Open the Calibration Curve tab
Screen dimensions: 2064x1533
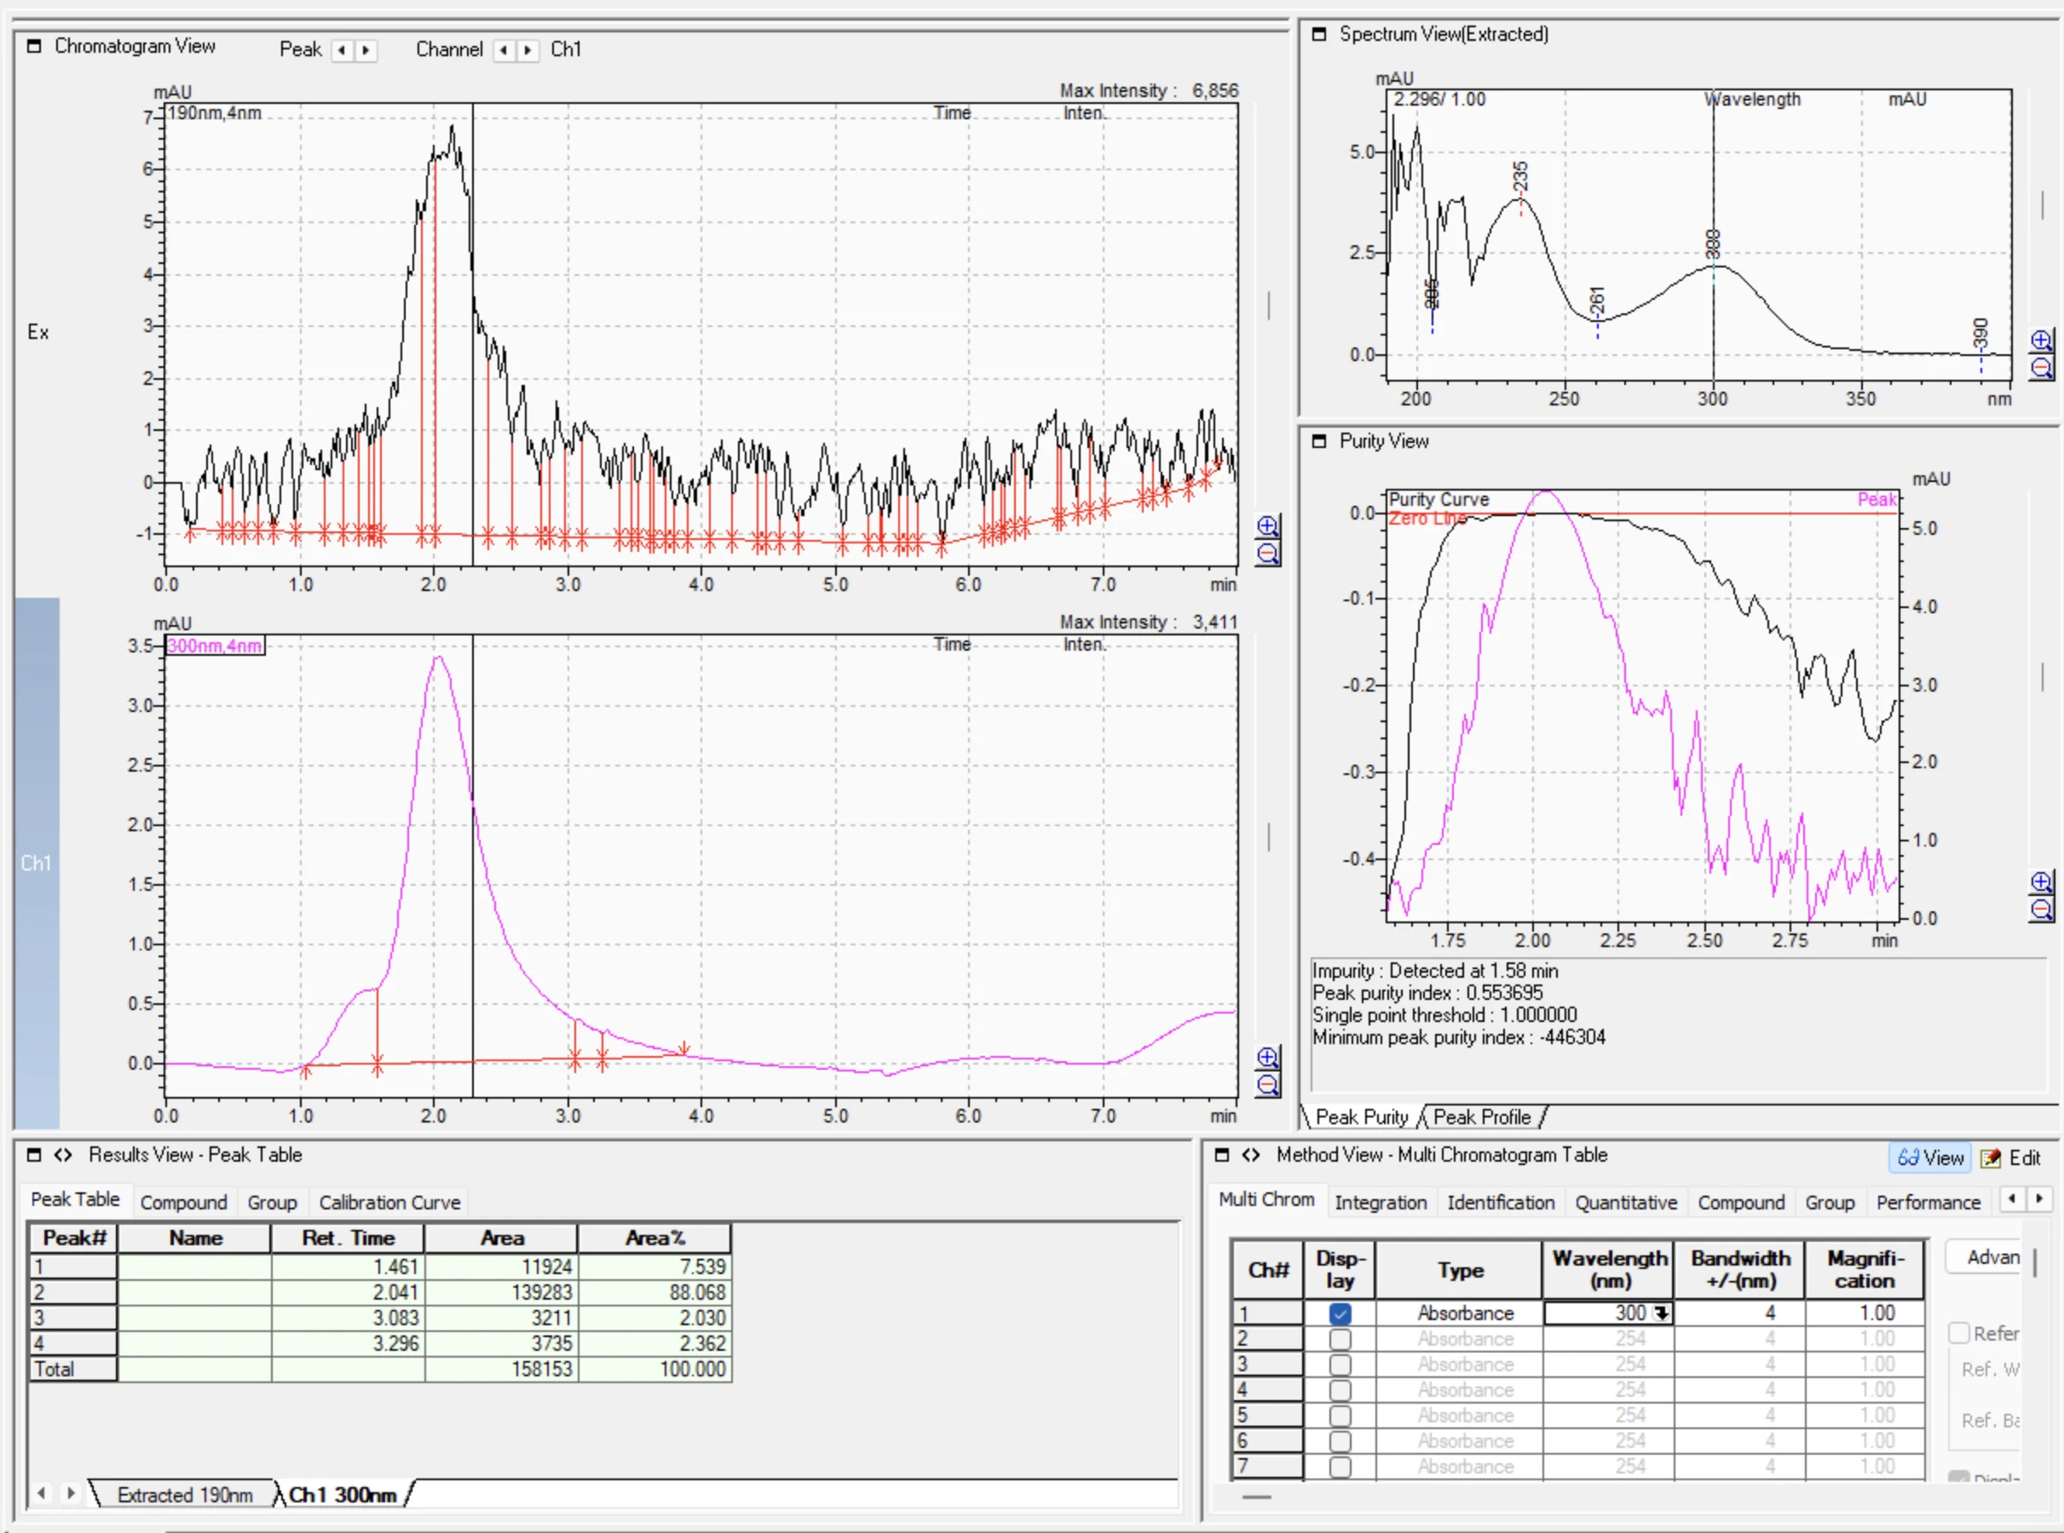click(x=390, y=1203)
